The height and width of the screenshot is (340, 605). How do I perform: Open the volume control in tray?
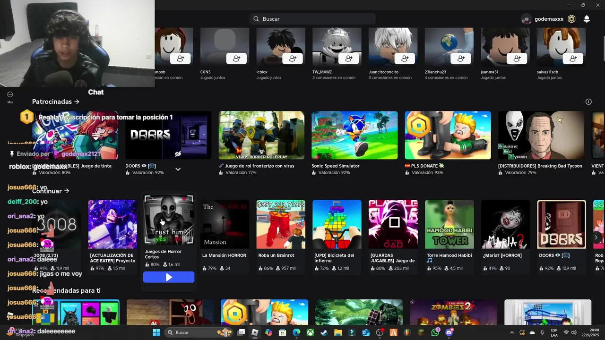[574, 332]
